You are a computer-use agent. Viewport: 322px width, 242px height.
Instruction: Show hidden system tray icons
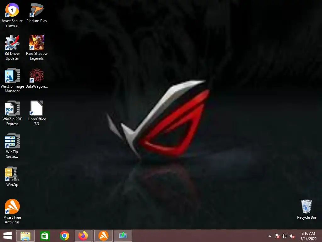pos(269,236)
